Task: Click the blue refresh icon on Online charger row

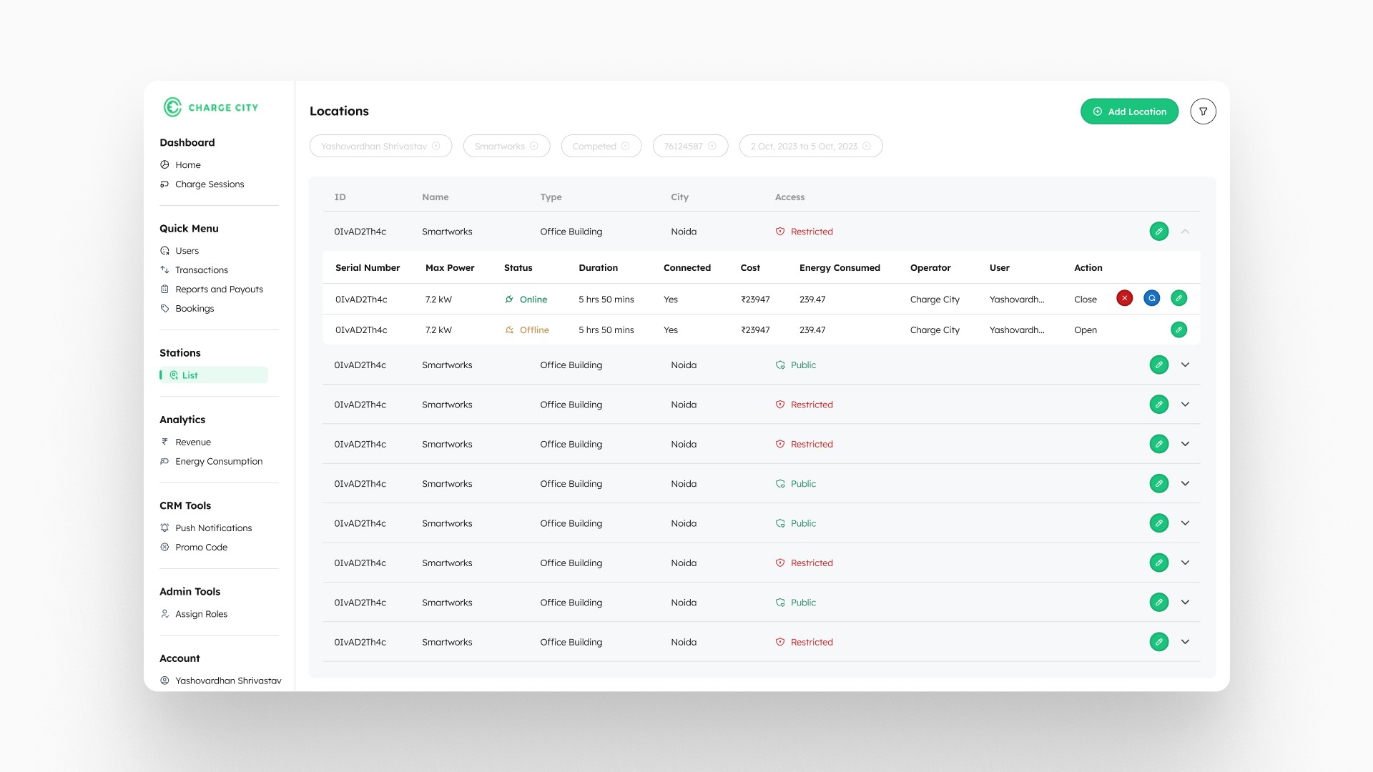Action: 1151,298
